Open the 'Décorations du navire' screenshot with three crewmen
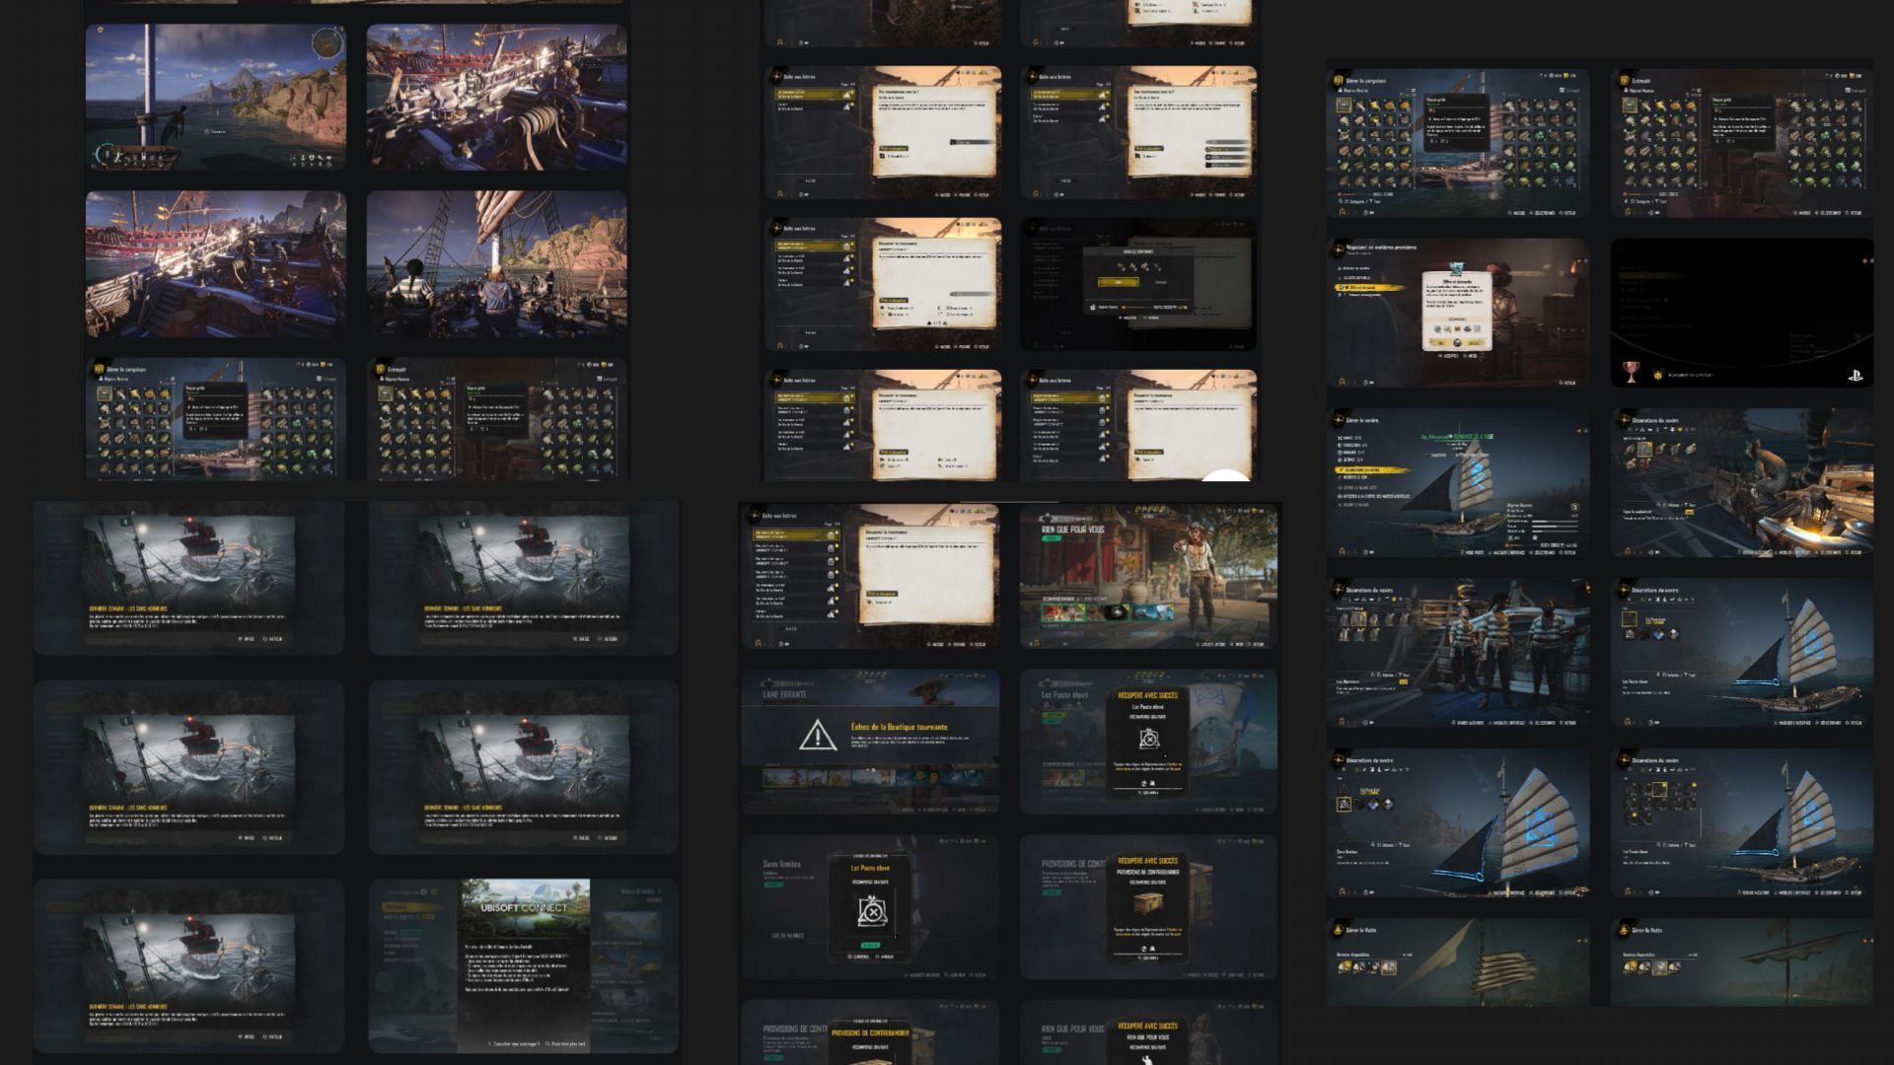 [1458, 654]
